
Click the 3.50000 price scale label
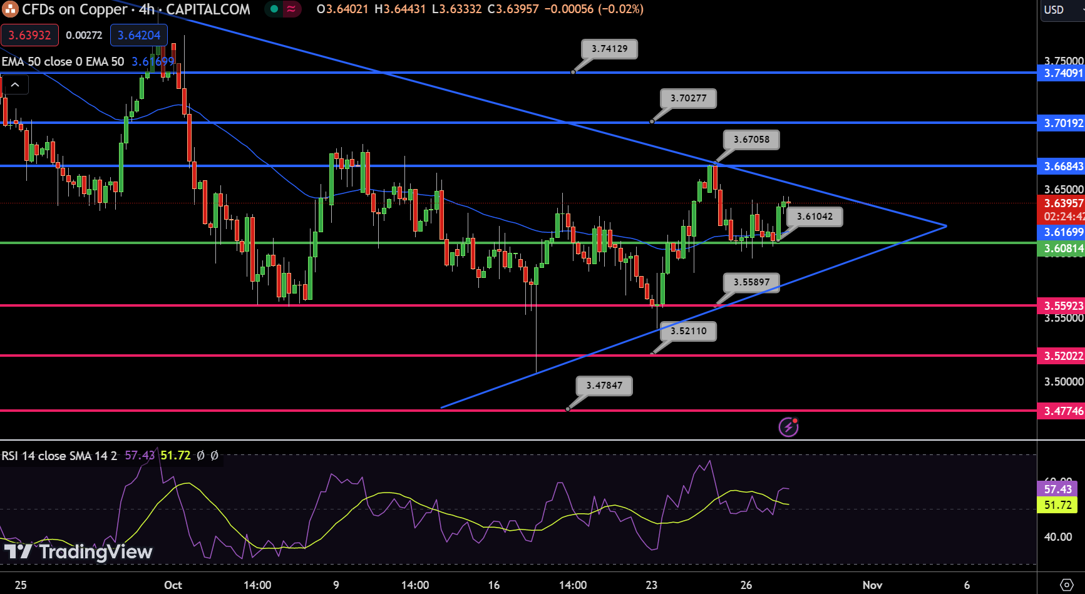(1063, 382)
